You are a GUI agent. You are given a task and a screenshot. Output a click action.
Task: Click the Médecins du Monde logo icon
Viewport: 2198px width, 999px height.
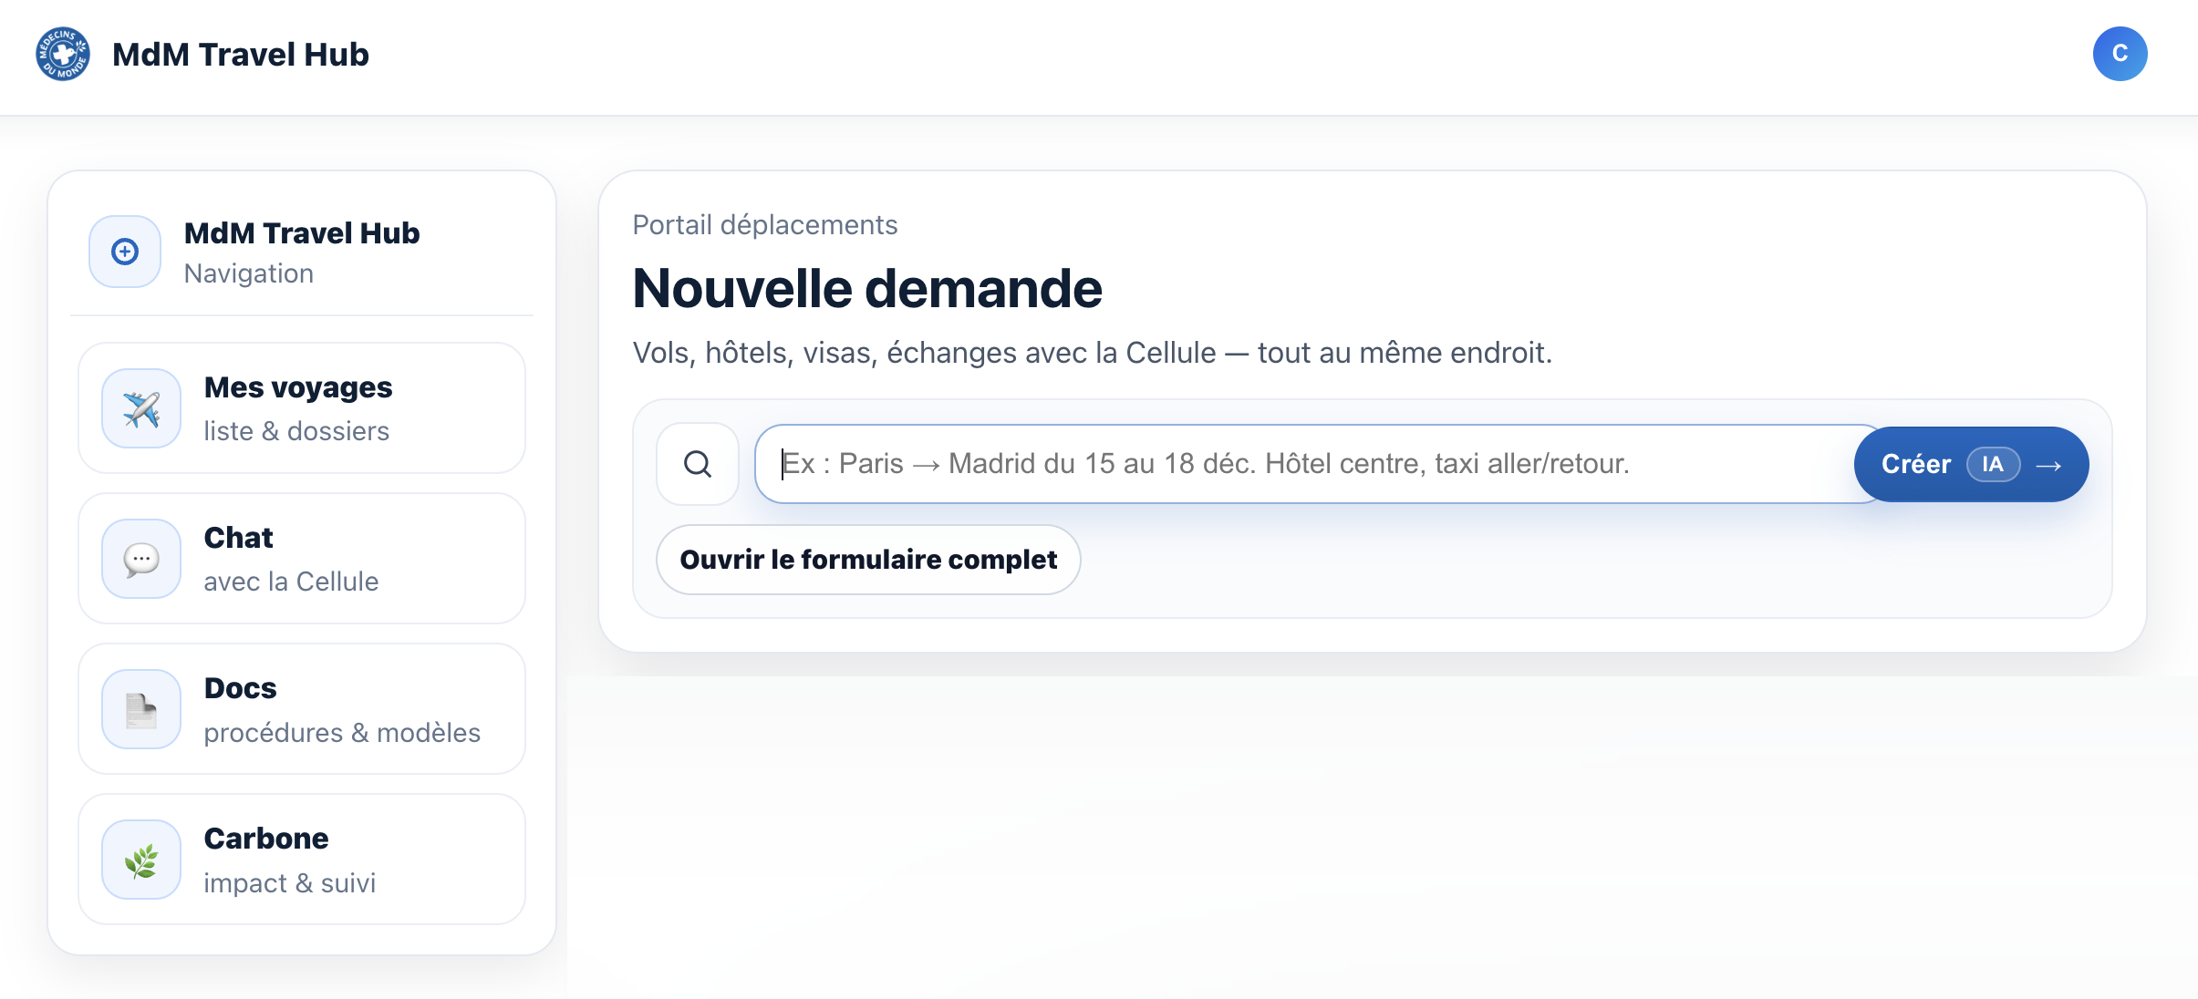click(x=60, y=54)
